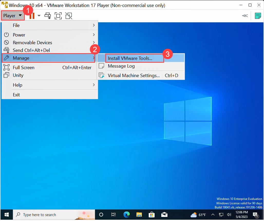Open Microsoft Store from taskbar
264x221 pixels.
pyautogui.click(x=152, y=215)
